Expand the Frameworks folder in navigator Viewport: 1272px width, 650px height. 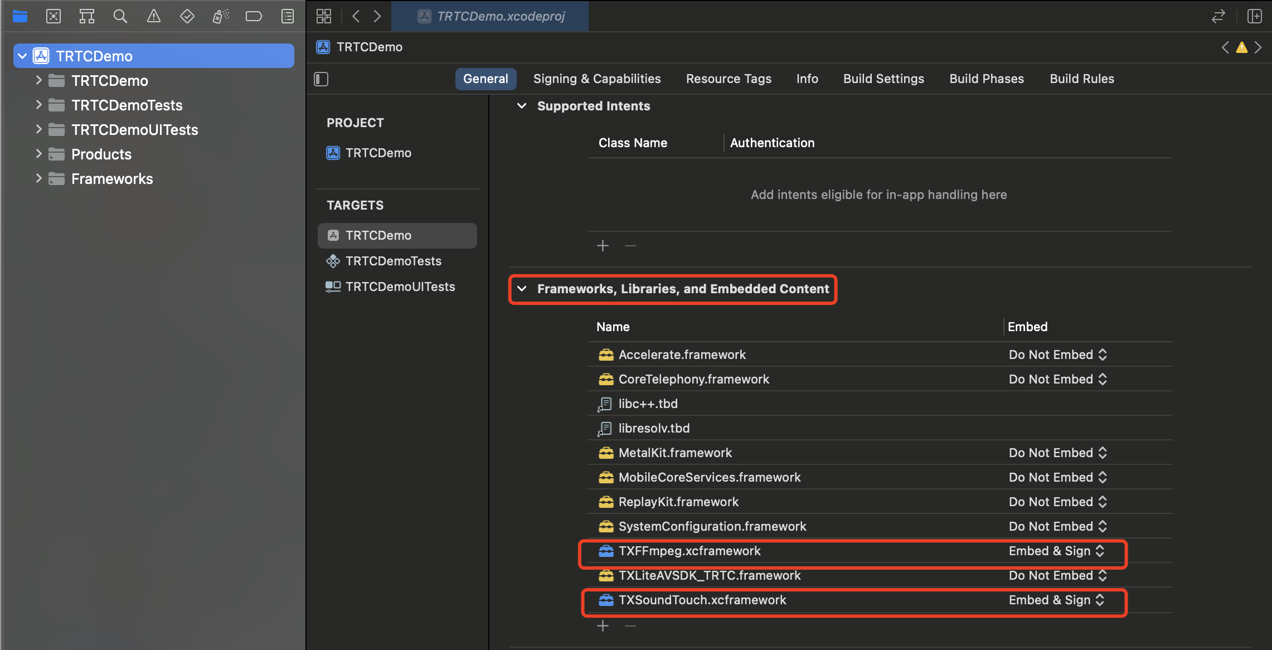[38, 178]
